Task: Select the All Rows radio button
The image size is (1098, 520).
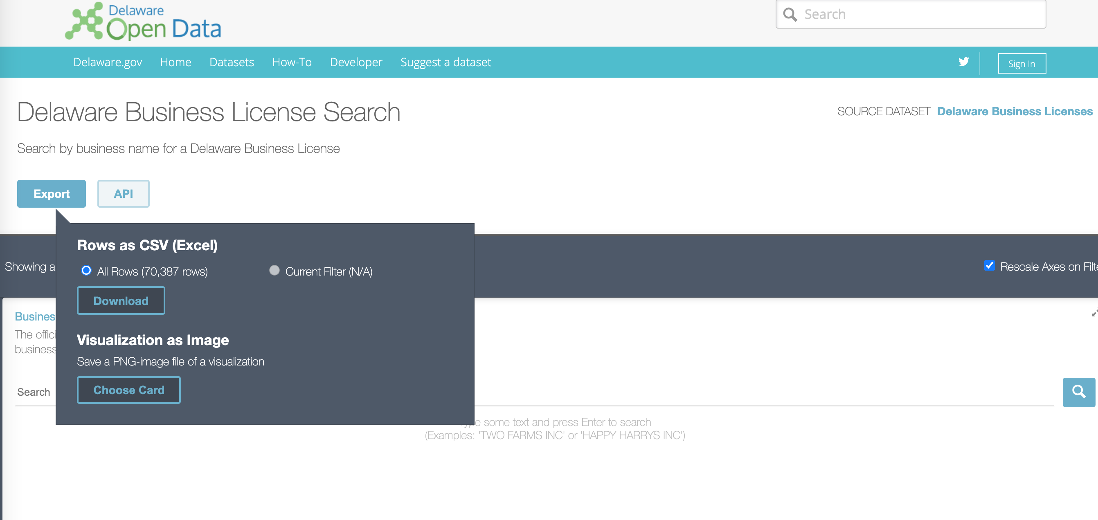Action: point(85,270)
